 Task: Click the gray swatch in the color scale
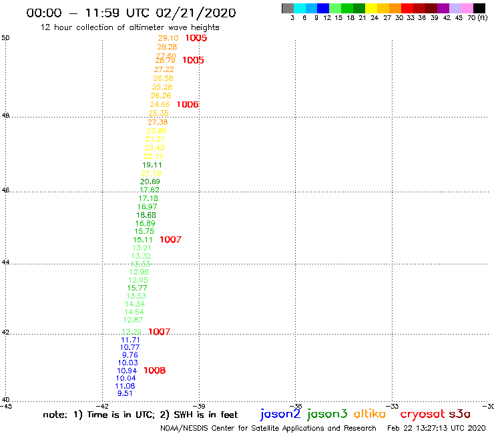(x=288, y=9)
